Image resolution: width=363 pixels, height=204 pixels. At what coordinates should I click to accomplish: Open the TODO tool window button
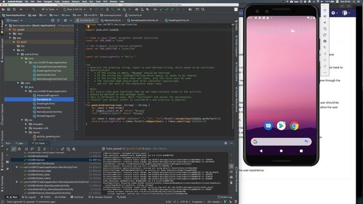click(45, 197)
